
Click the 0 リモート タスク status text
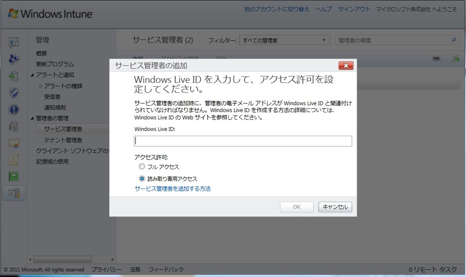433,270
